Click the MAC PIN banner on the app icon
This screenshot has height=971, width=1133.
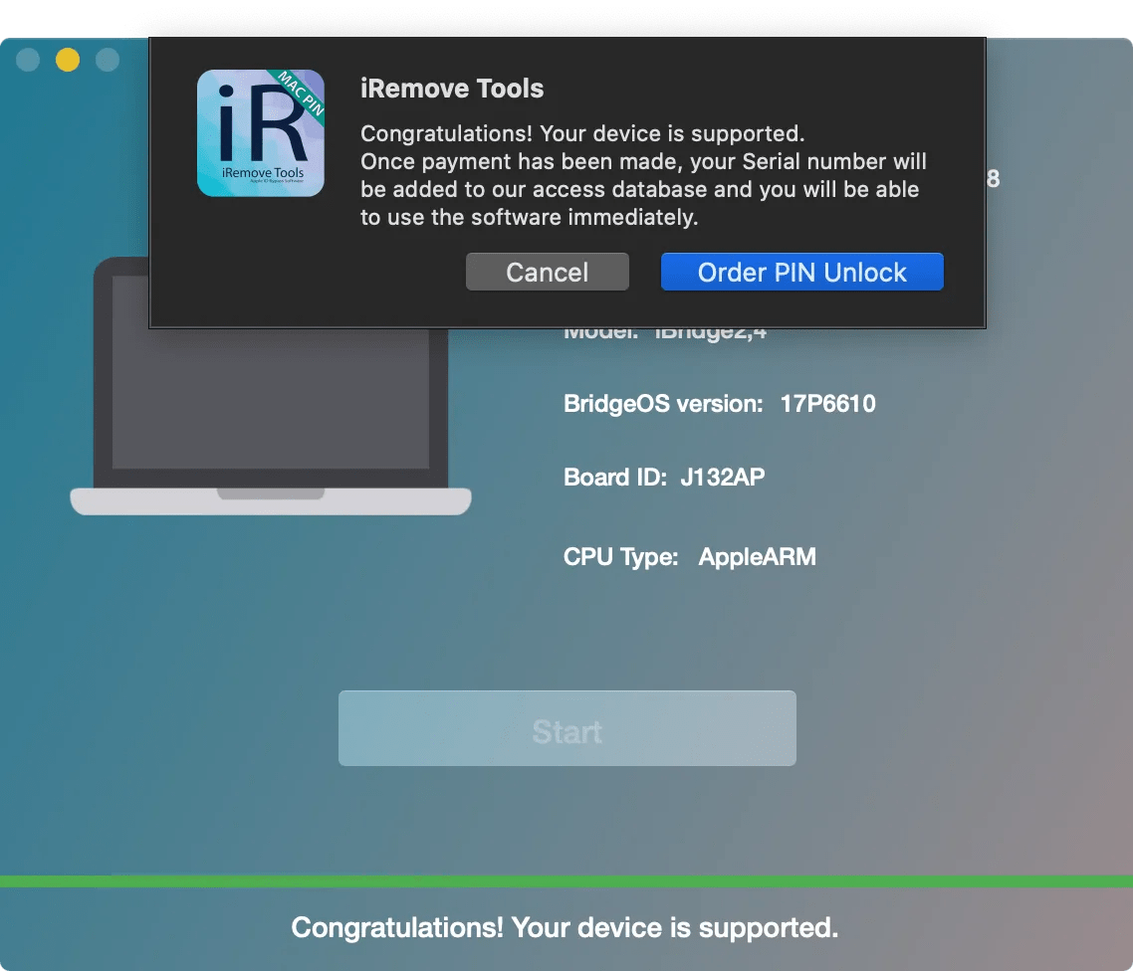coord(296,93)
